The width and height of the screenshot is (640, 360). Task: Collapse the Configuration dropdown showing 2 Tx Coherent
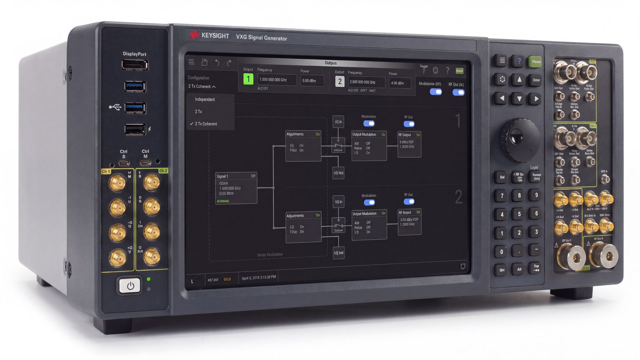click(x=202, y=86)
